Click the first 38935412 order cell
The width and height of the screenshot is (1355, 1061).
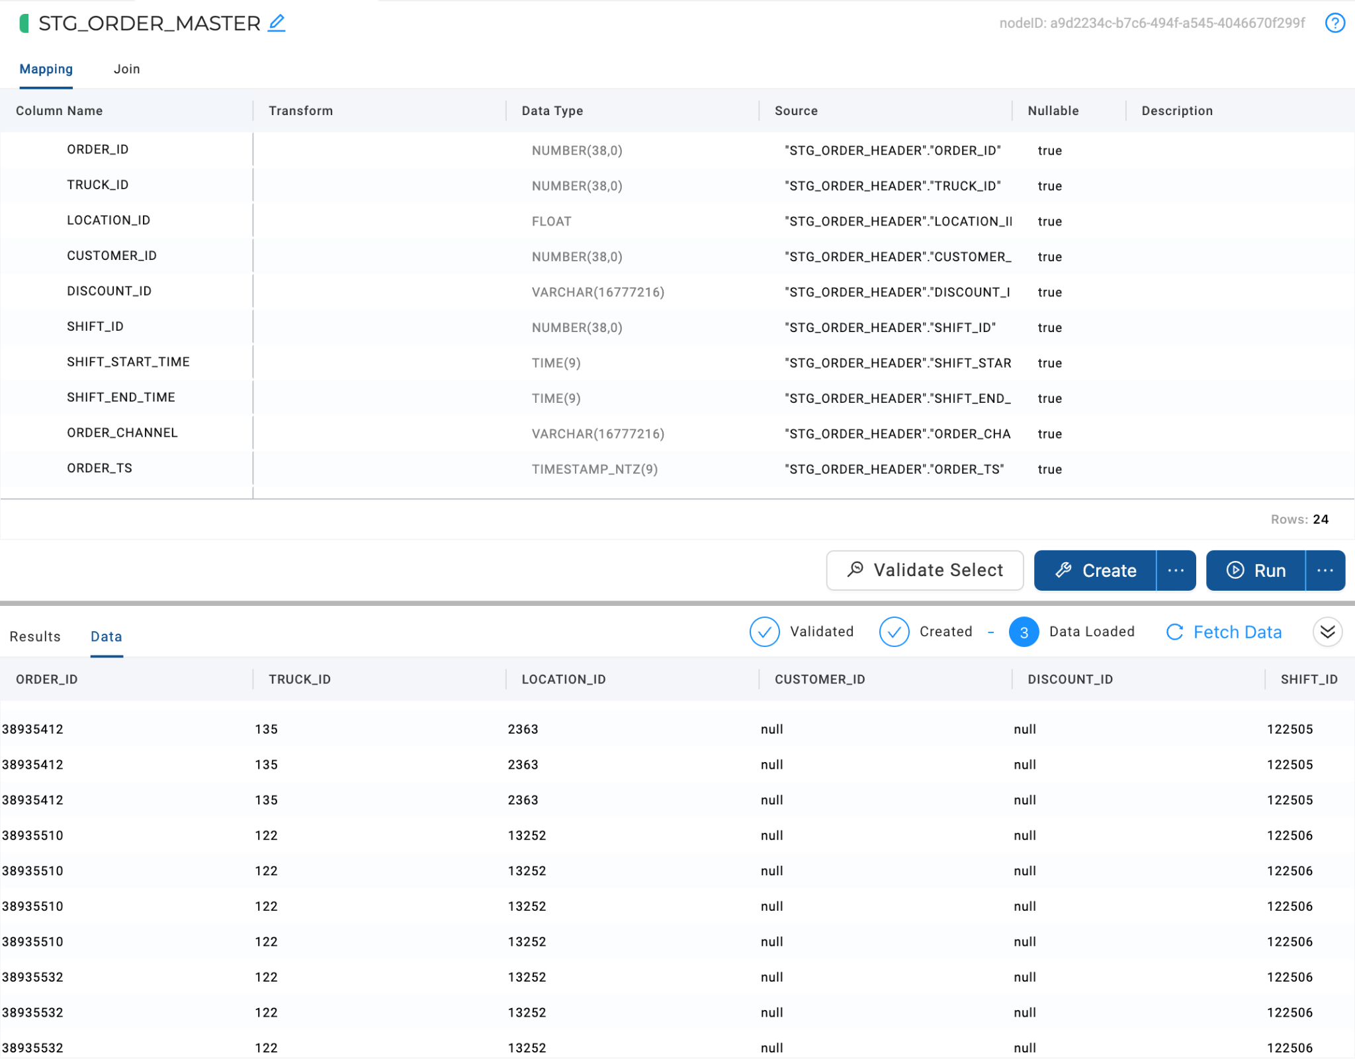[x=32, y=729]
